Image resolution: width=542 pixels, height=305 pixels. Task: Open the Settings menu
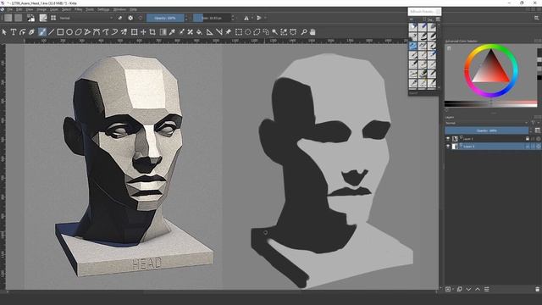pos(103,9)
